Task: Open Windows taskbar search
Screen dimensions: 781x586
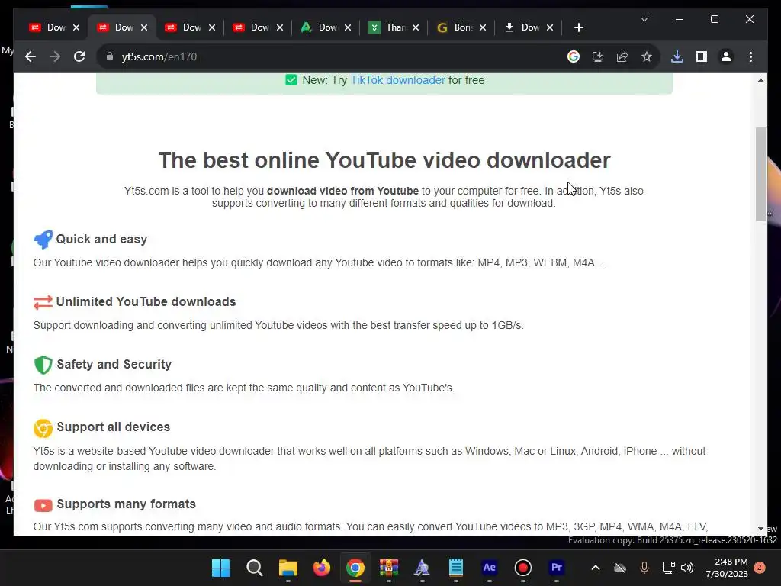Action: tap(255, 568)
